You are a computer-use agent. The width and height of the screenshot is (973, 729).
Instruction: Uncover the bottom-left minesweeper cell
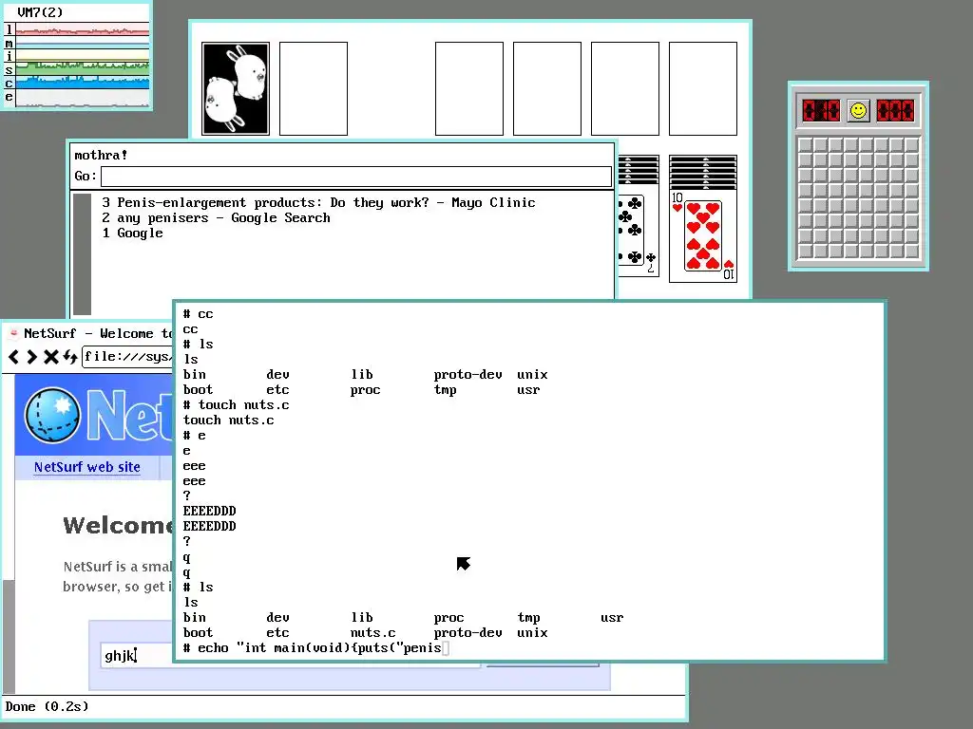click(x=806, y=251)
